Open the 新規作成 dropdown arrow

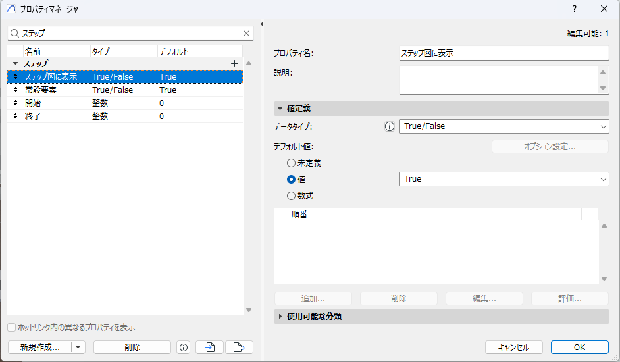[x=78, y=348]
